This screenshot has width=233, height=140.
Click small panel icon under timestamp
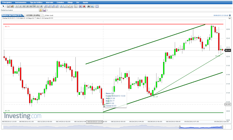(230, 18)
